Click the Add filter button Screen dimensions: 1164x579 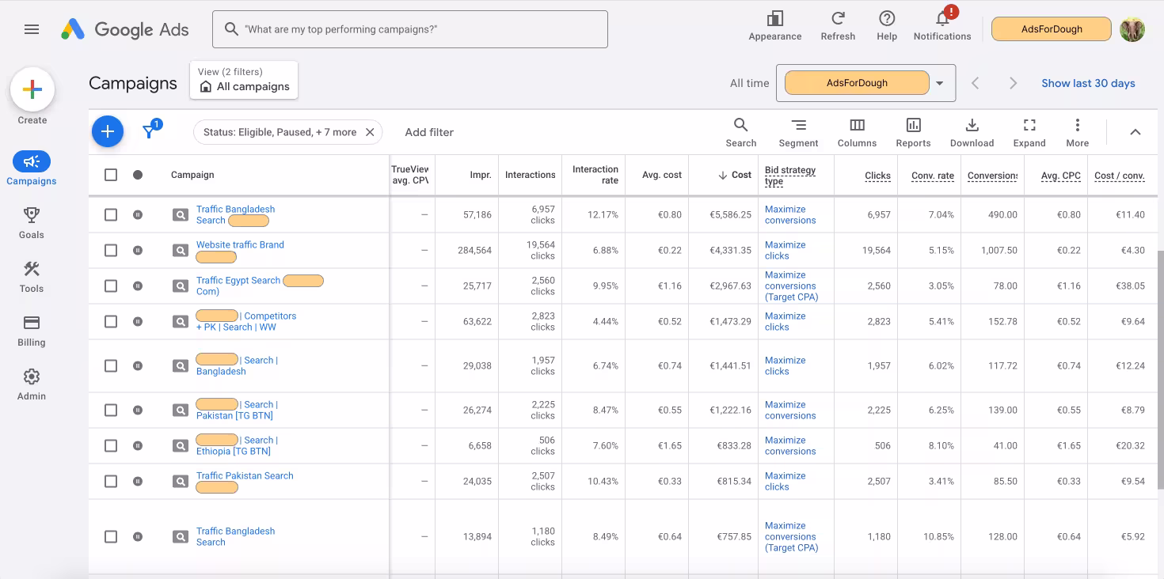pos(429,132)
